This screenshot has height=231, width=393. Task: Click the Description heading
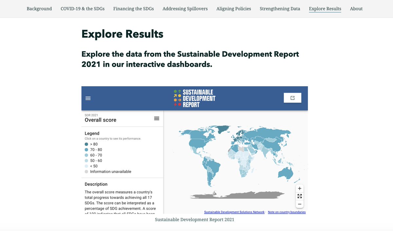96,184
